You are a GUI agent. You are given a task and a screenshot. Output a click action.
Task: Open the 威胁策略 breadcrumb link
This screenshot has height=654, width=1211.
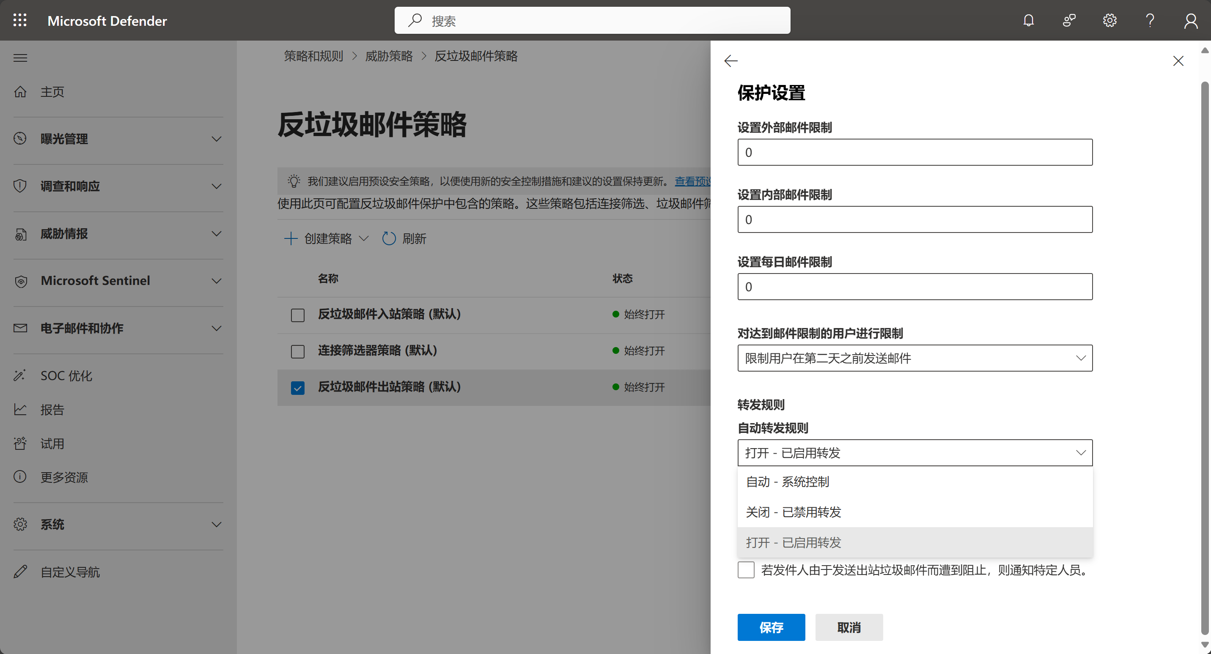pyautogui.click(x=389, y=56)
